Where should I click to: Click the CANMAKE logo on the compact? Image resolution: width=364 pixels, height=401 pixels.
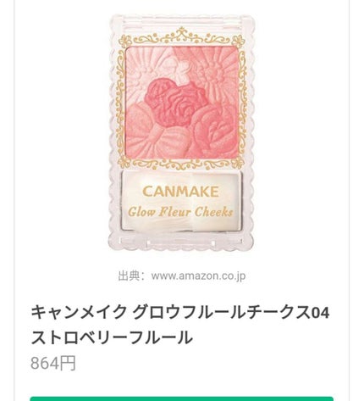coord(180,192)
